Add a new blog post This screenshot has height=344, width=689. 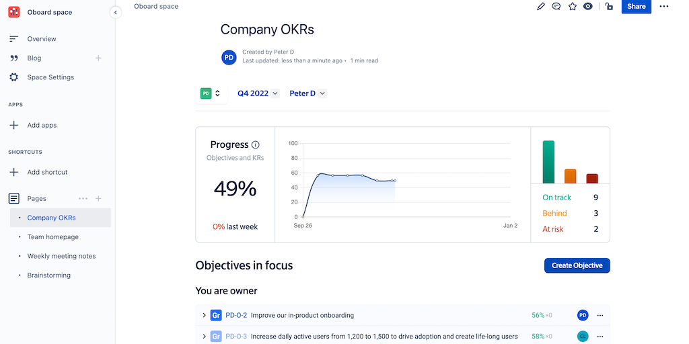click(x=98, y=58)
